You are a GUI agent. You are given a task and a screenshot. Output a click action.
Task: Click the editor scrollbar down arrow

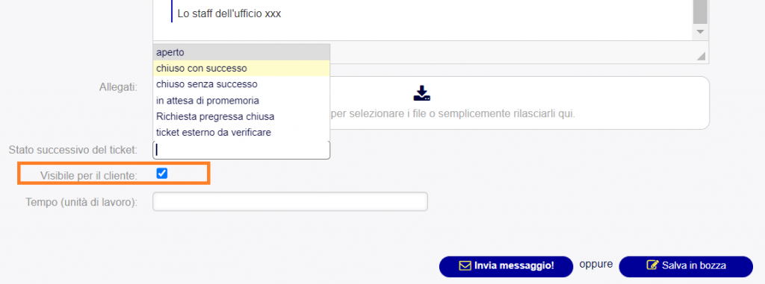coord(701,31)
